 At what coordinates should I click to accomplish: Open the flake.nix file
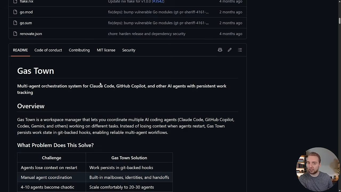click(26, 2)
